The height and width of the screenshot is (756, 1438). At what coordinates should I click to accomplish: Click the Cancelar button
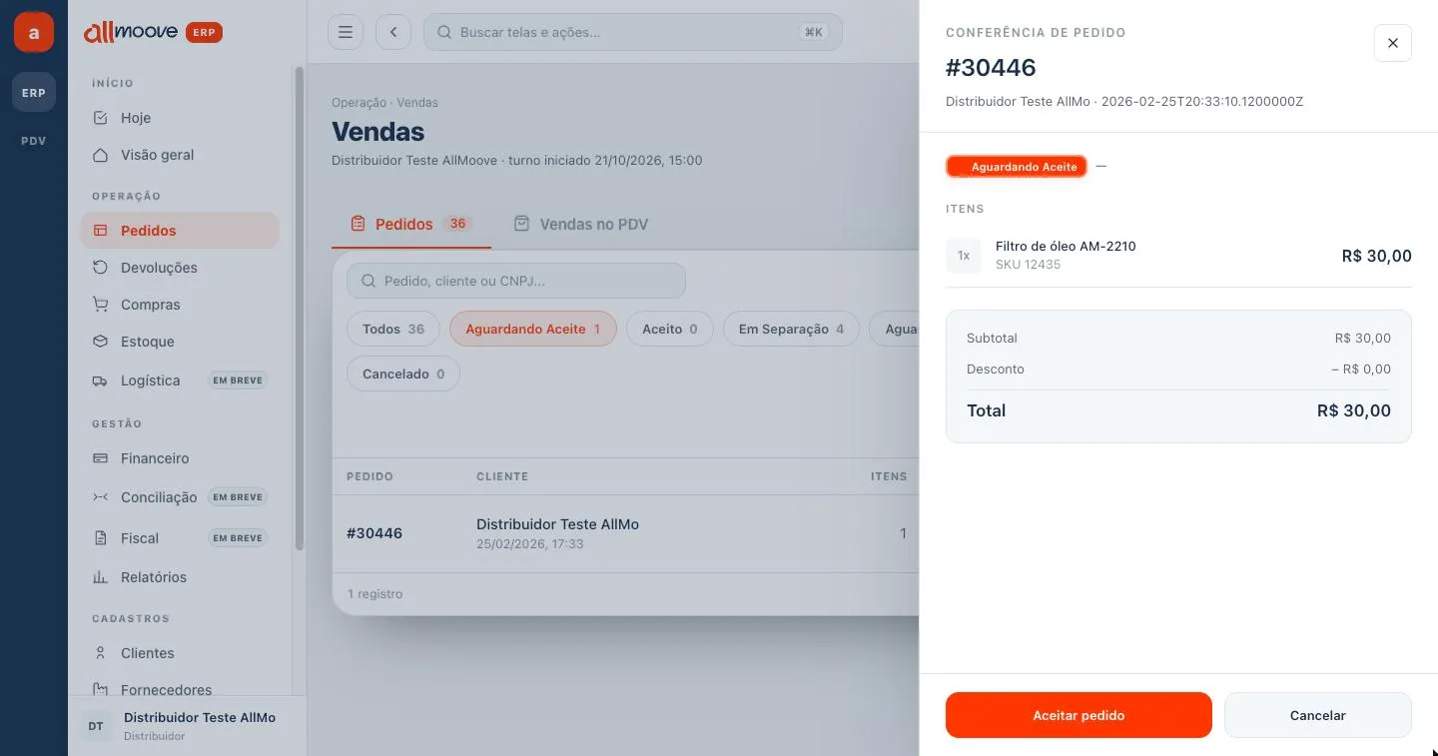click(1318, 715)
